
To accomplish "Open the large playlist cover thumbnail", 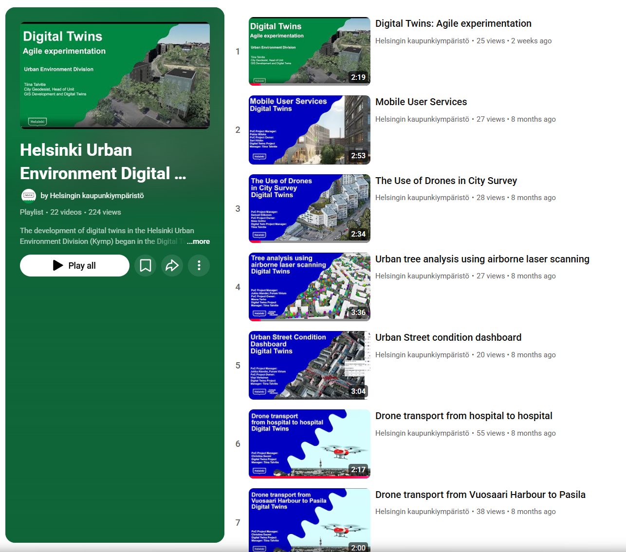I will [115, 75].
